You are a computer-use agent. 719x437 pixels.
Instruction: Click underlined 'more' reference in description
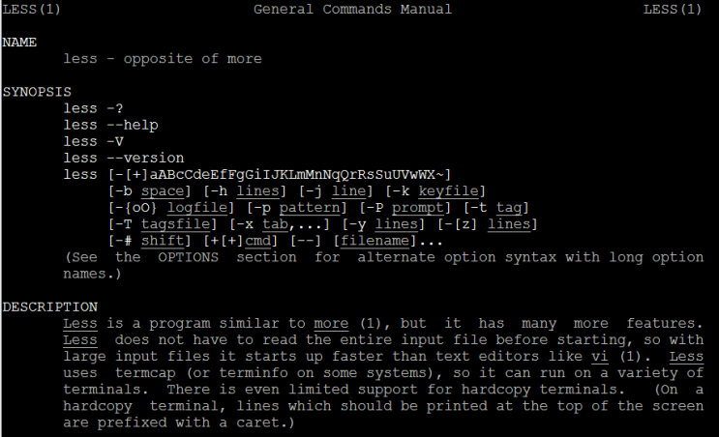tap(331, 323)
